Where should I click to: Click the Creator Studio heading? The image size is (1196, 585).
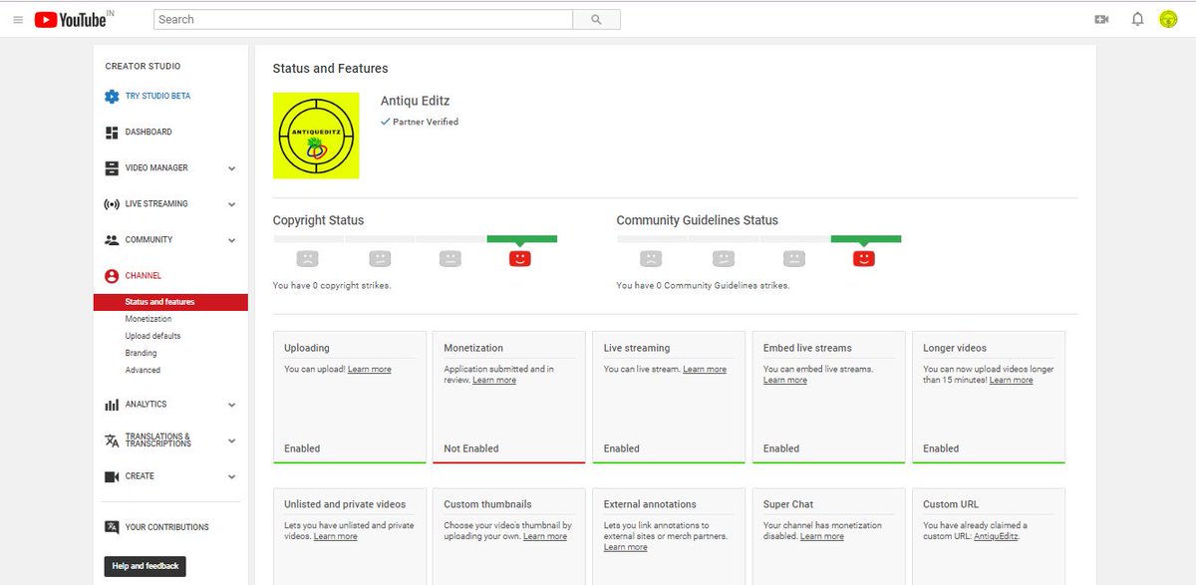(143, 67)
